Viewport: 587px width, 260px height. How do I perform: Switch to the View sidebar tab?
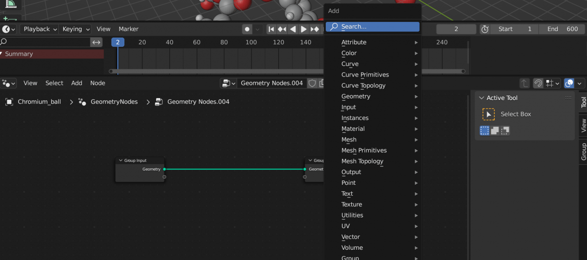pos(583,126)
